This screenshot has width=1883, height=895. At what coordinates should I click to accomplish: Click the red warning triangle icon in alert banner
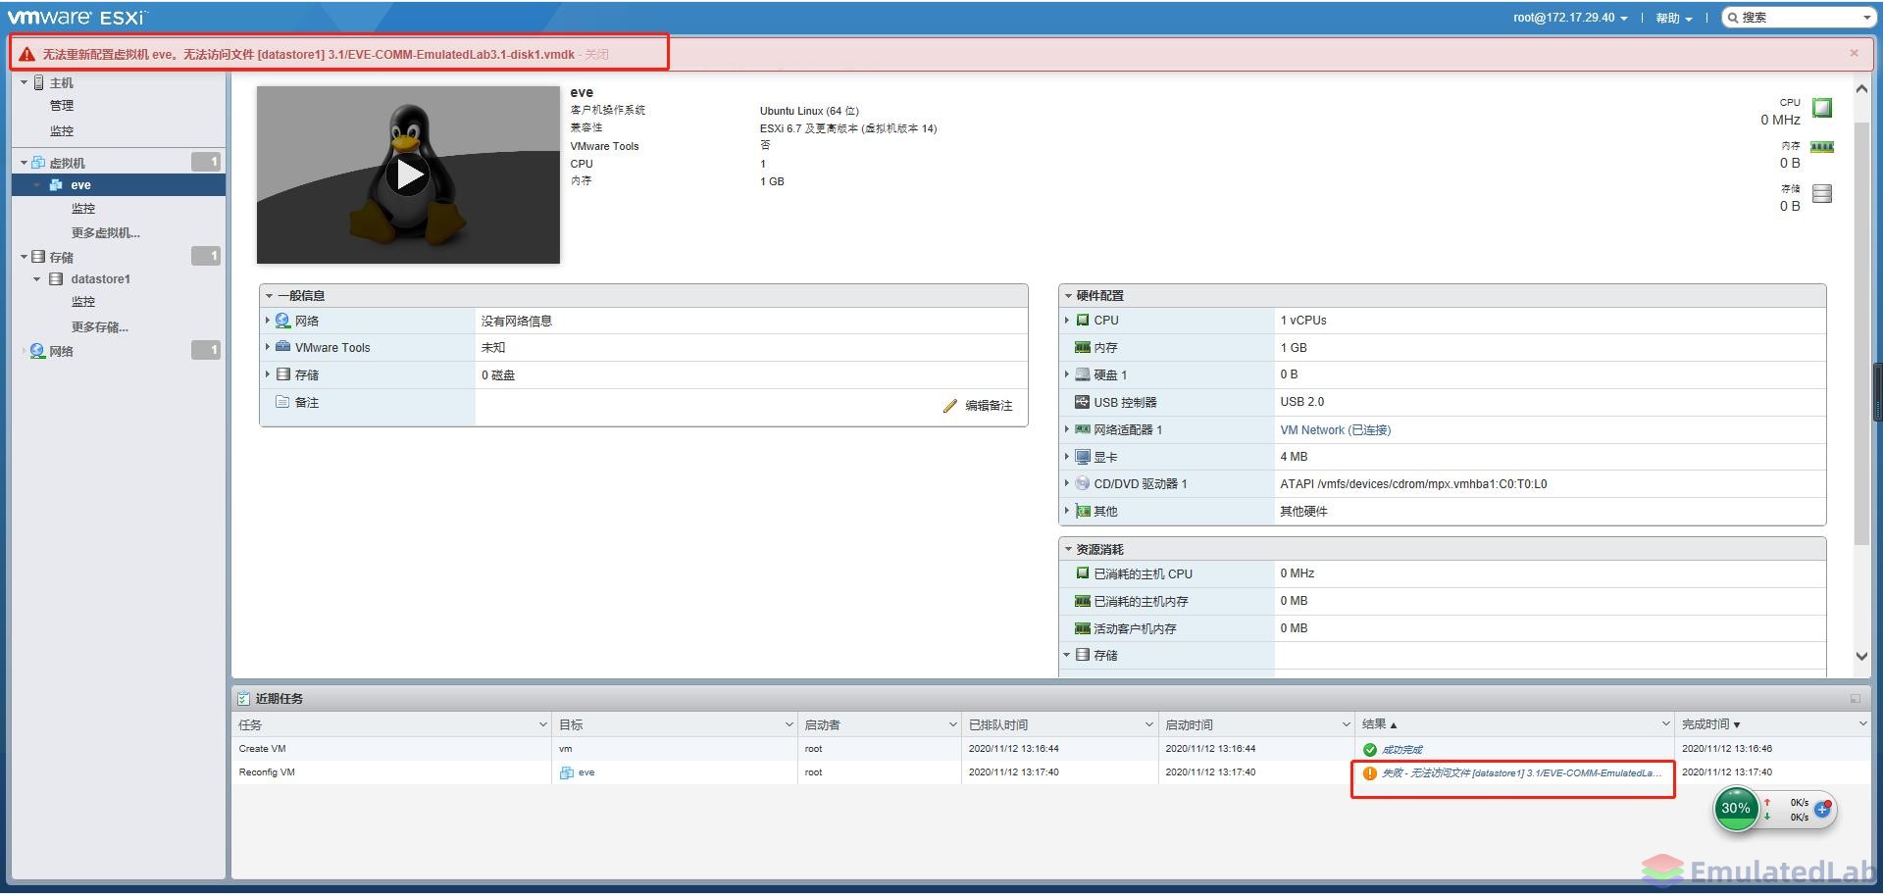point(27,54)
